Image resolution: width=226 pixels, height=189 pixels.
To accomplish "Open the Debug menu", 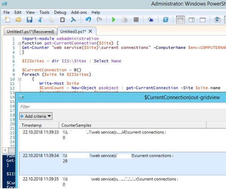I will coord(60,12).
